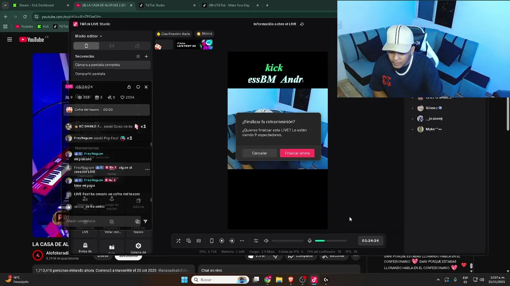
Task: Open more options on FrayNagupe follow message
Action: [147, 170]
